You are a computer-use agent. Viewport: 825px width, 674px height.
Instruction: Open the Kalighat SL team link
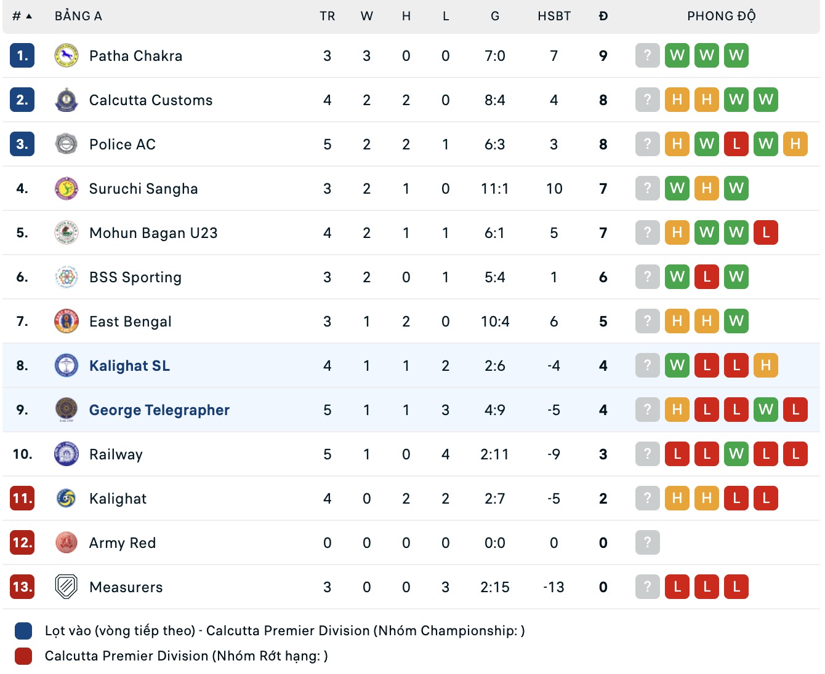(x=129, y=366)
